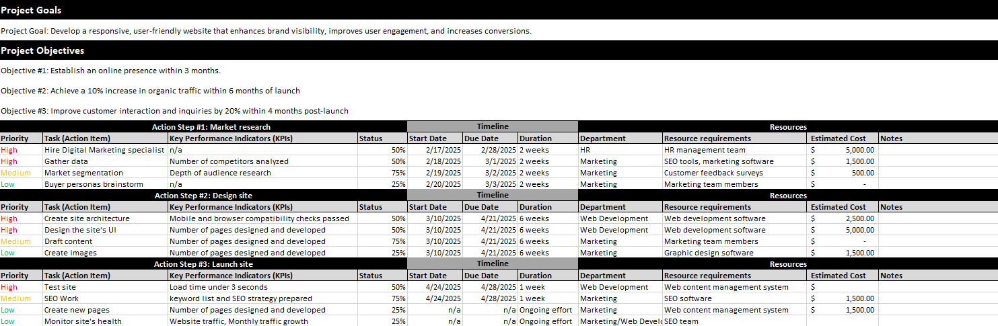Click the 'Create site architecture' task cell
The width and height of the screenshot is (998, 326).
tap(105, 218)
